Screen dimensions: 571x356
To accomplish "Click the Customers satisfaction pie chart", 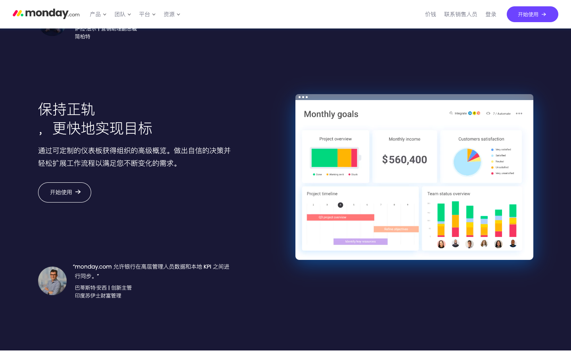I will (467, 162).
